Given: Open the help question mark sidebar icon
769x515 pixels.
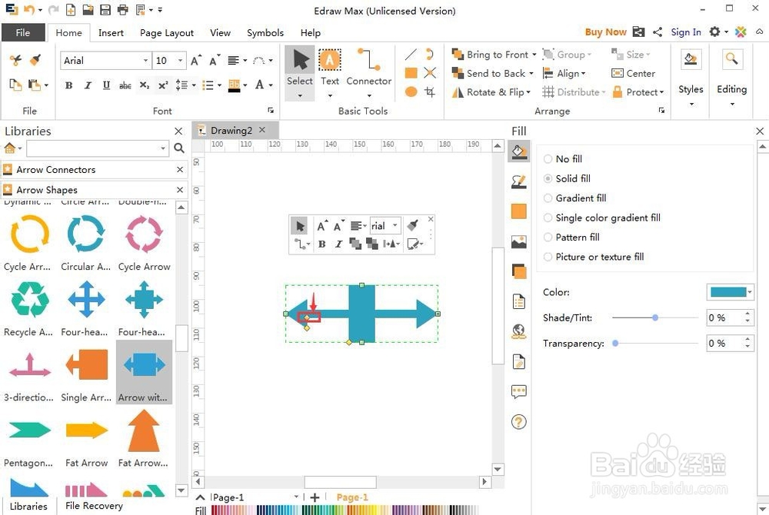Looking at the screenshot, I should 519,422.
